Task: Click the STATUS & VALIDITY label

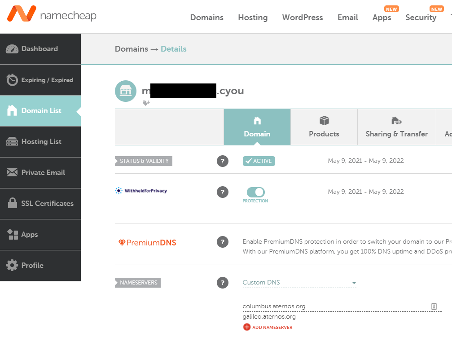Action: point(144,161)
